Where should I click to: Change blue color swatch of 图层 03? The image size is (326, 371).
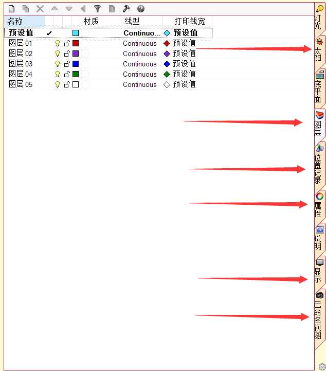coord(76,64)
